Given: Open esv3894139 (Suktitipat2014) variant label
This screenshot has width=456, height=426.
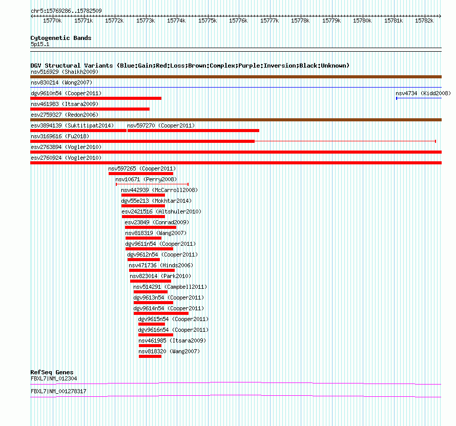Looking at the screenshot, I should pos(72,125).
